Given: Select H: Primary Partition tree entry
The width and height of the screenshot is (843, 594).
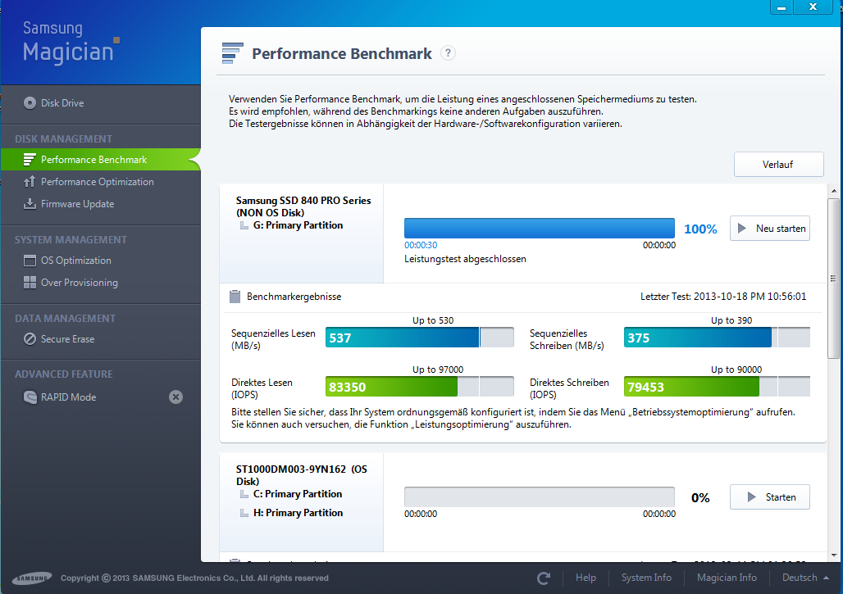Looking at the screenshot, I should pos(298,513).
